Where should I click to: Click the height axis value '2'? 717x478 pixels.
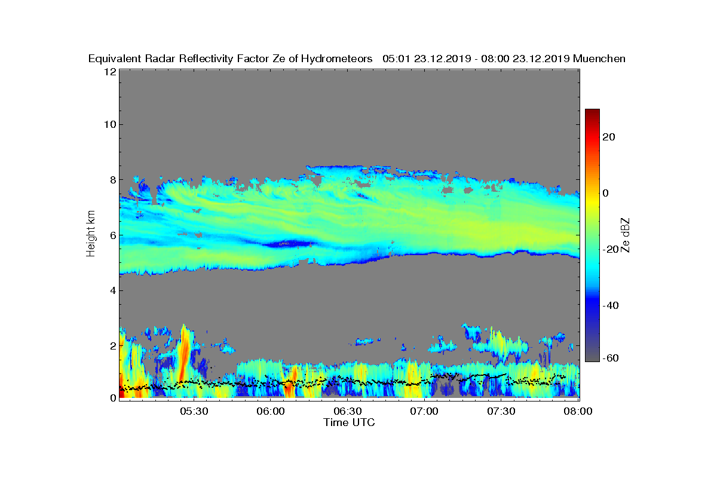click(x=112, y=345)
